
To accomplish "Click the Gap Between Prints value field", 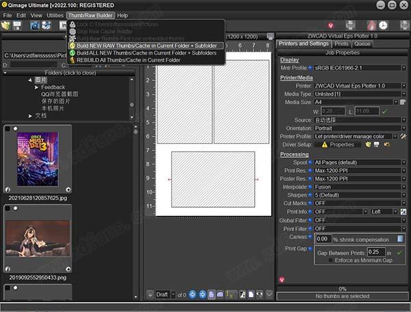I will (x=376, y=252).
